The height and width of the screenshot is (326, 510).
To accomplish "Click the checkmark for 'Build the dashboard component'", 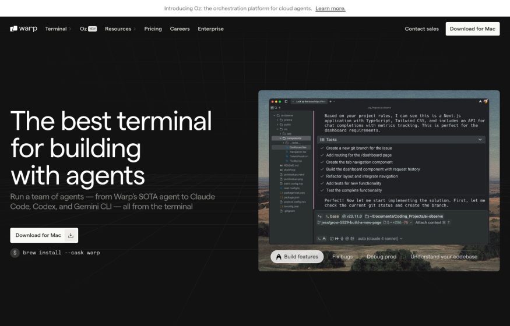I will click(x=322, y=169).
